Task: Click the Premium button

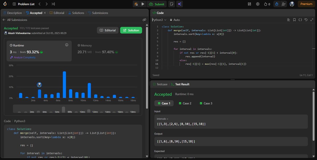Action: coord(306,4)
